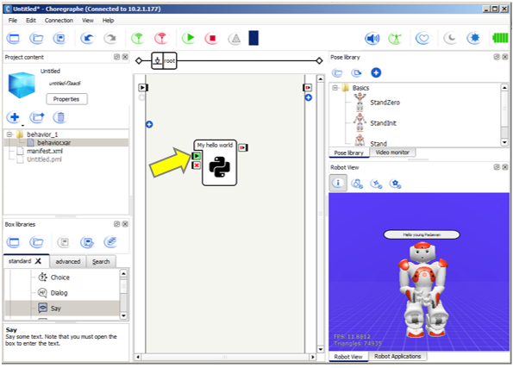
Task: Select the Choice box in the library
Action: tap(59, 277)
